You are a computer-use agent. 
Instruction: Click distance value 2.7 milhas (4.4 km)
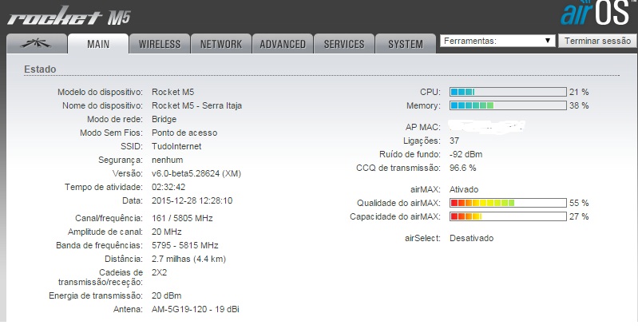click(x=188, y=259)
